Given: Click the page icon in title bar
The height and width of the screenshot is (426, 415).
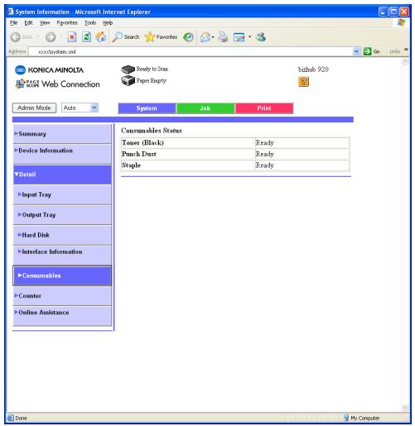Looking at the screenshot, I should point(11,12).
